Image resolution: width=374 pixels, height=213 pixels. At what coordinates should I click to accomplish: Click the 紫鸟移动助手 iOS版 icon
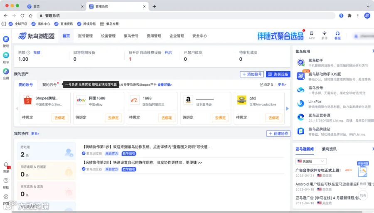coord(301,76)
